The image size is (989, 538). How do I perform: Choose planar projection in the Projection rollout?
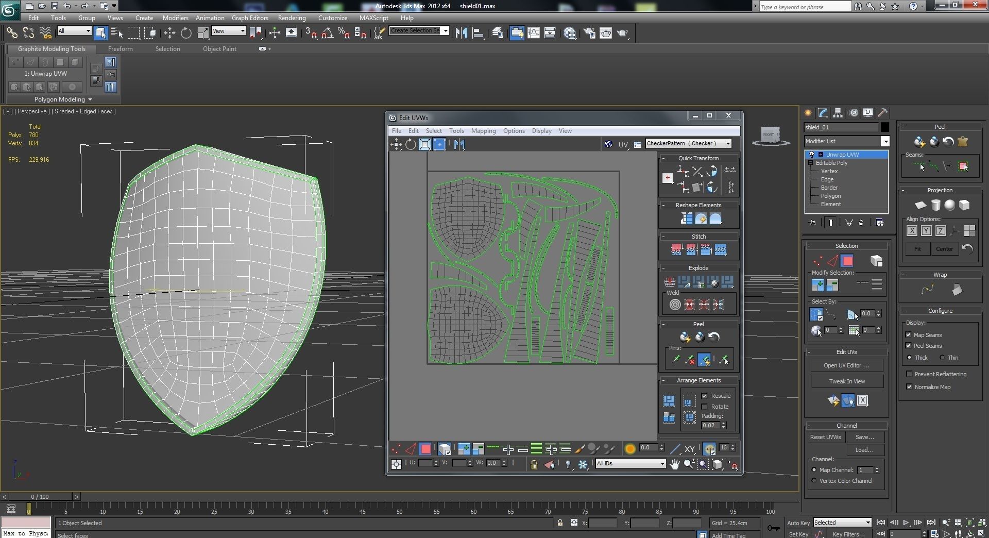pyautogui.click(x=921, y=205)
